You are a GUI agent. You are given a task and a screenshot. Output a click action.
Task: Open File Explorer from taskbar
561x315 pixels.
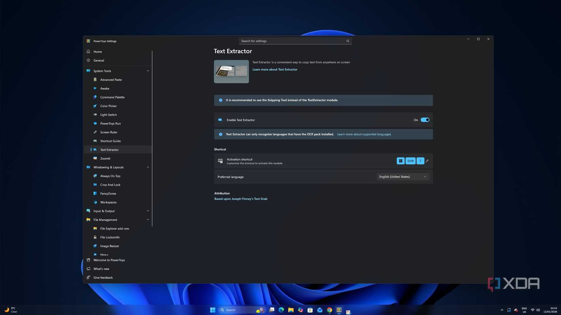[x=291, y=310]
